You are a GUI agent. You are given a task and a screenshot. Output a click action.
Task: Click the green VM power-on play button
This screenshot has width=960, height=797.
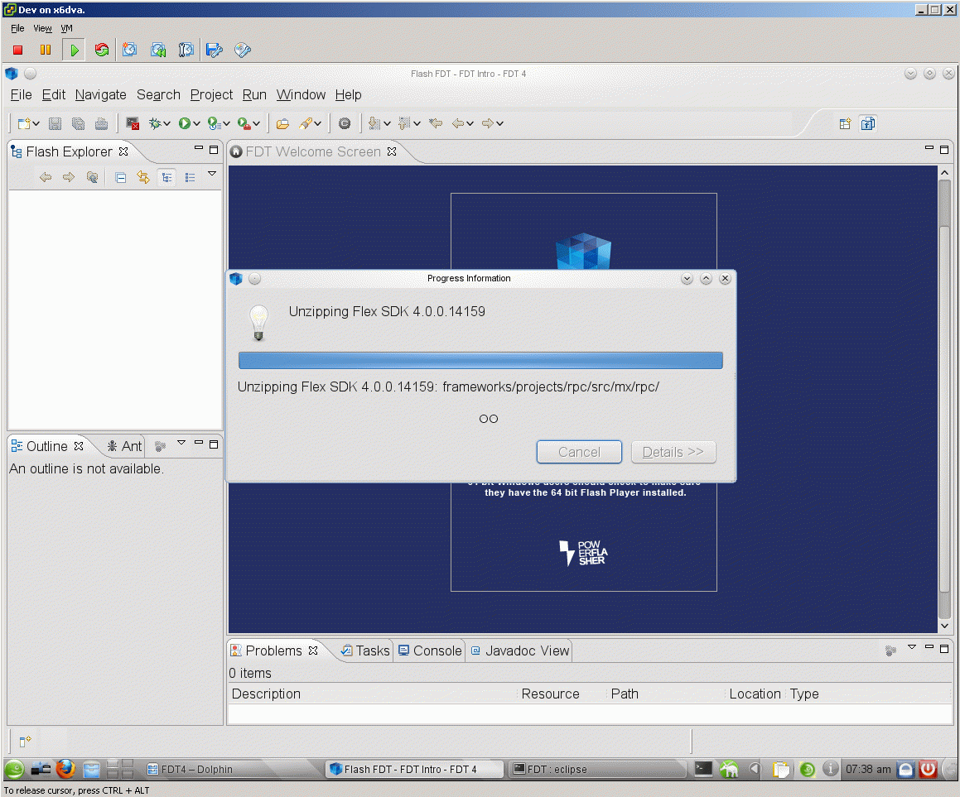[x=74, y=50]
